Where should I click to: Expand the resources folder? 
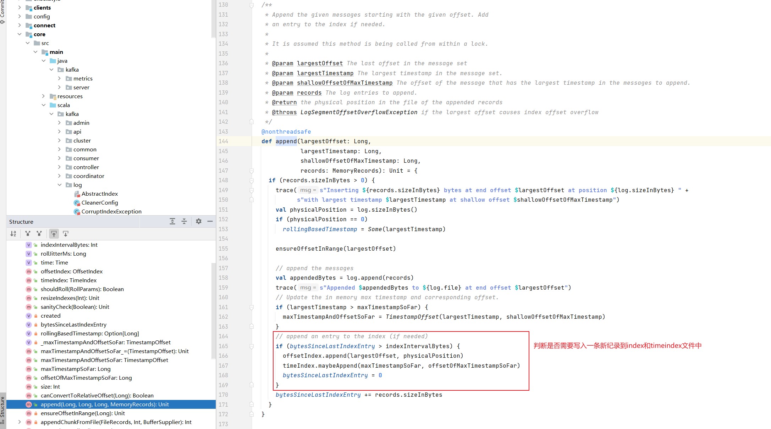(43, 96)
